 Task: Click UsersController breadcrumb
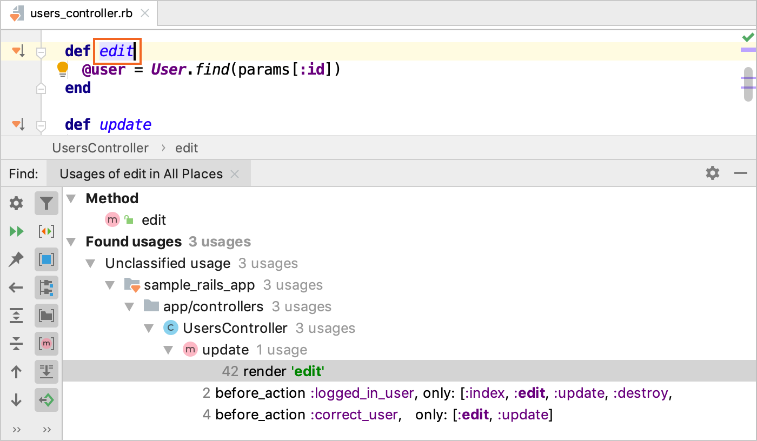pyautogui.click(x=101, y=148)
